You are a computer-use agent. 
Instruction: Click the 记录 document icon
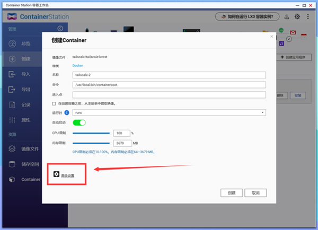coord(12,105)
